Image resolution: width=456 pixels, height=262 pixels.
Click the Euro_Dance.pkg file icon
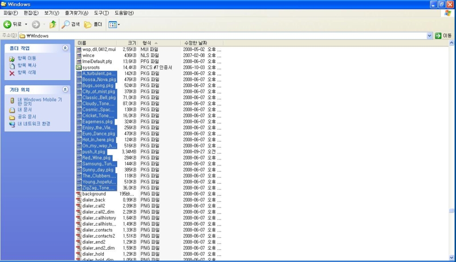[x=79, y=134]
